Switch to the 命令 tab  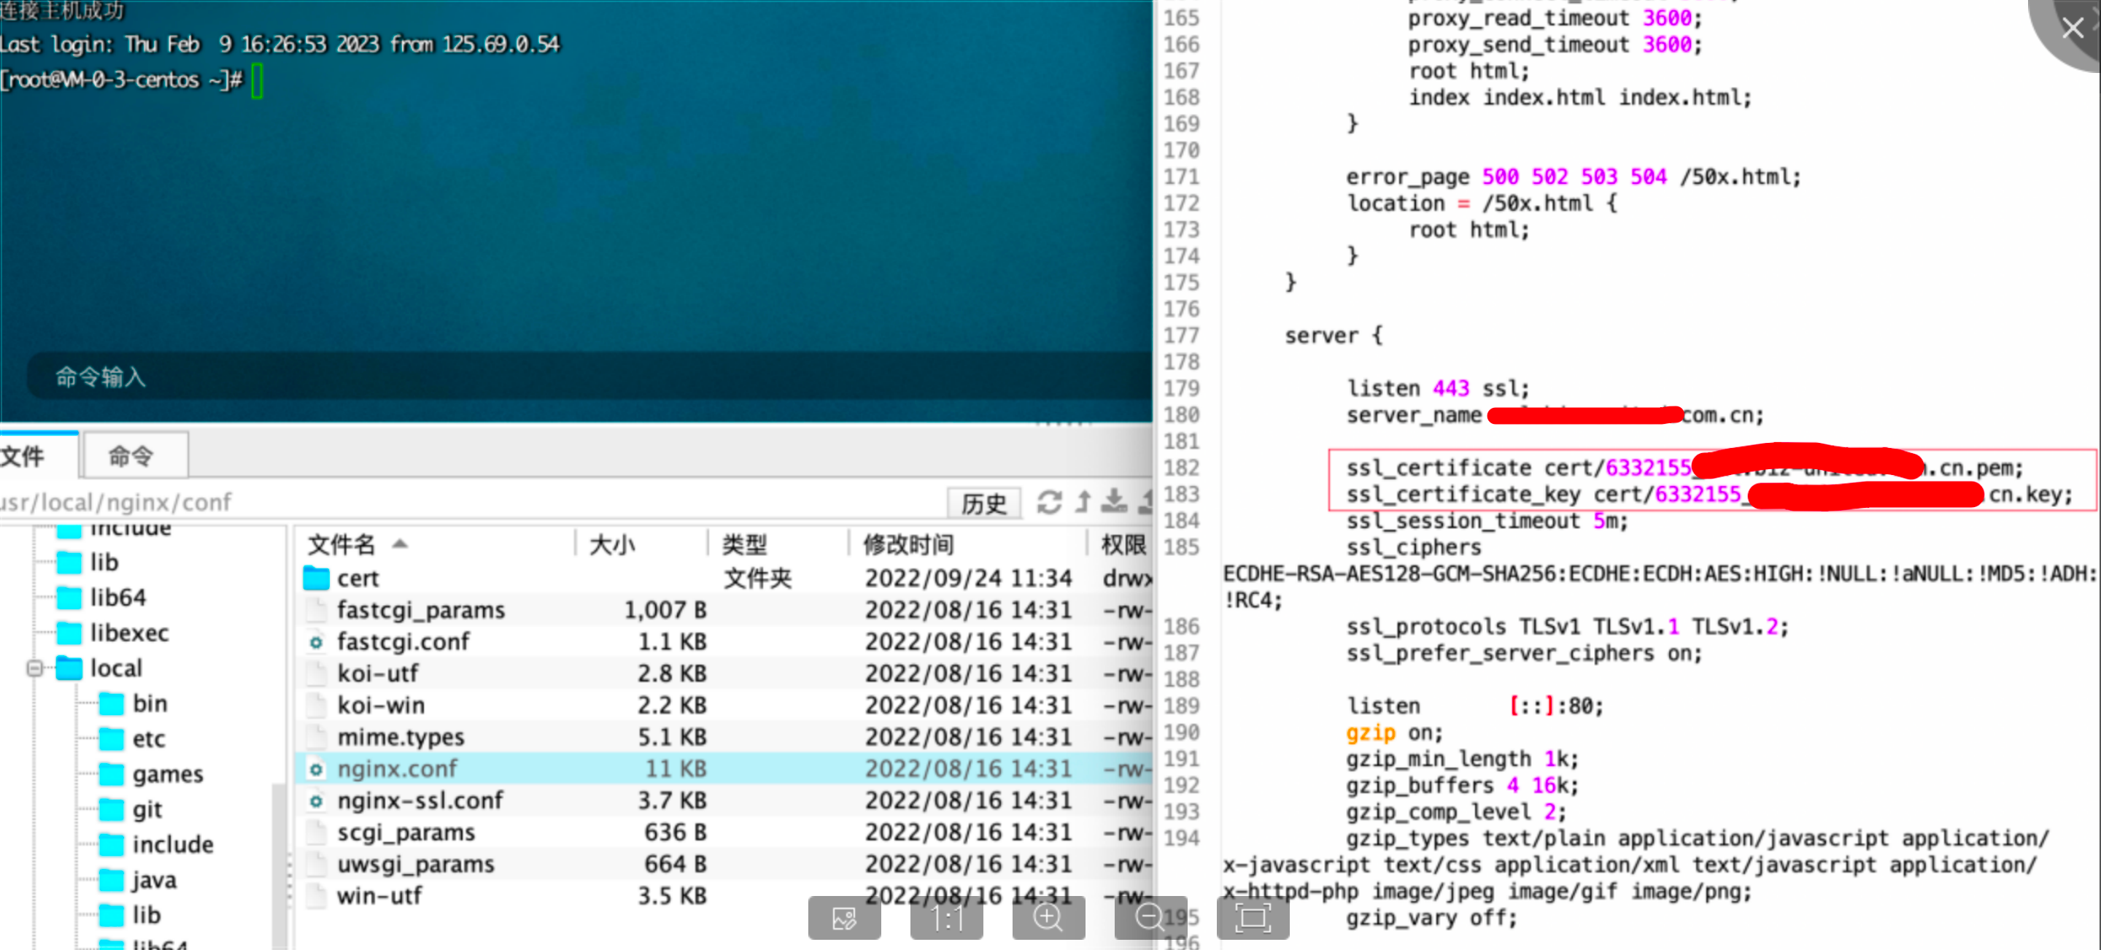pos(132,456)
